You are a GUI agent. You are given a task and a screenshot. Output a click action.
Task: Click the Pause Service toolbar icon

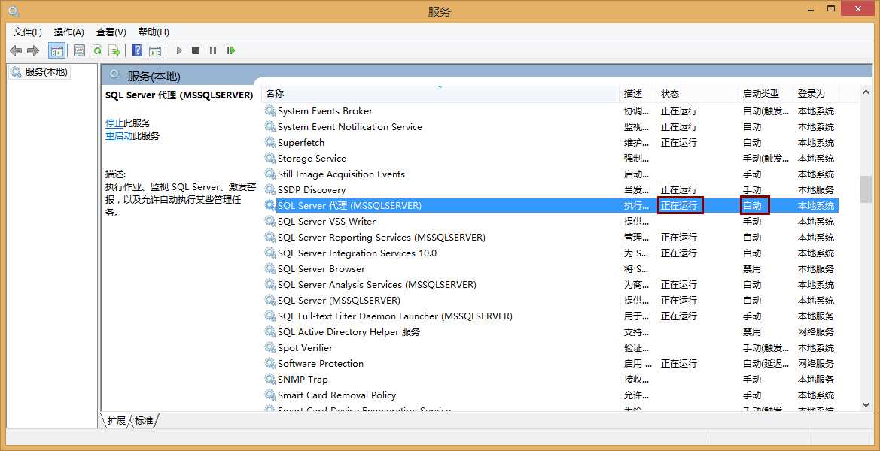click(x=213, y=50)
